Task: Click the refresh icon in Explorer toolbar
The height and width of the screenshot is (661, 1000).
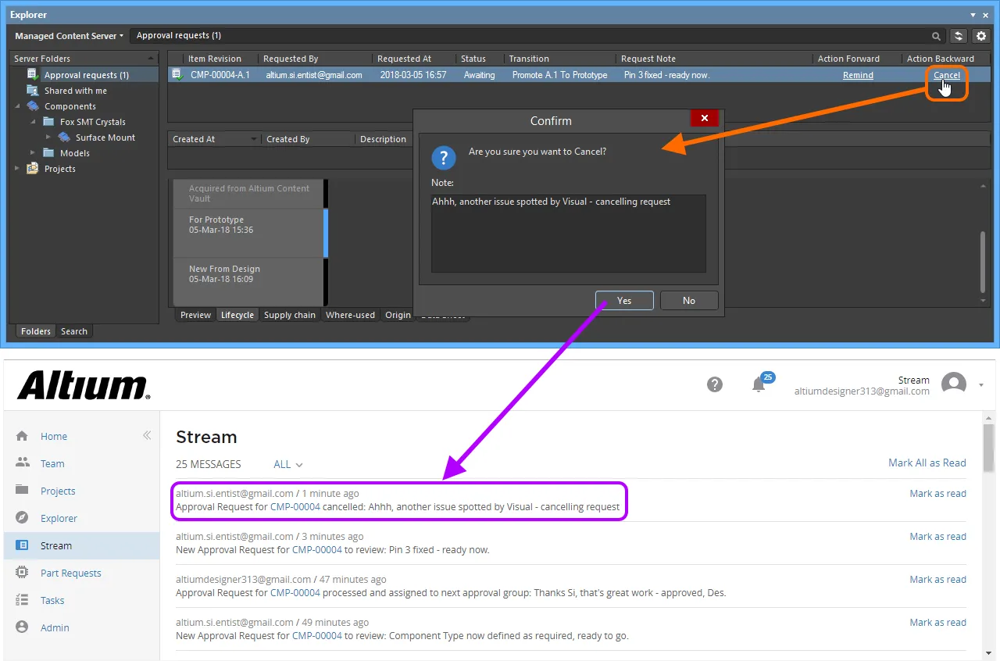Action: click(x=959, y=36)
